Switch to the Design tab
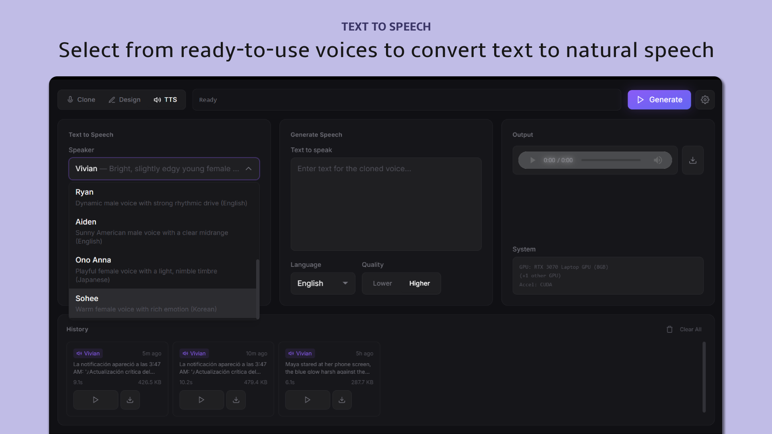 click(125, 100)
